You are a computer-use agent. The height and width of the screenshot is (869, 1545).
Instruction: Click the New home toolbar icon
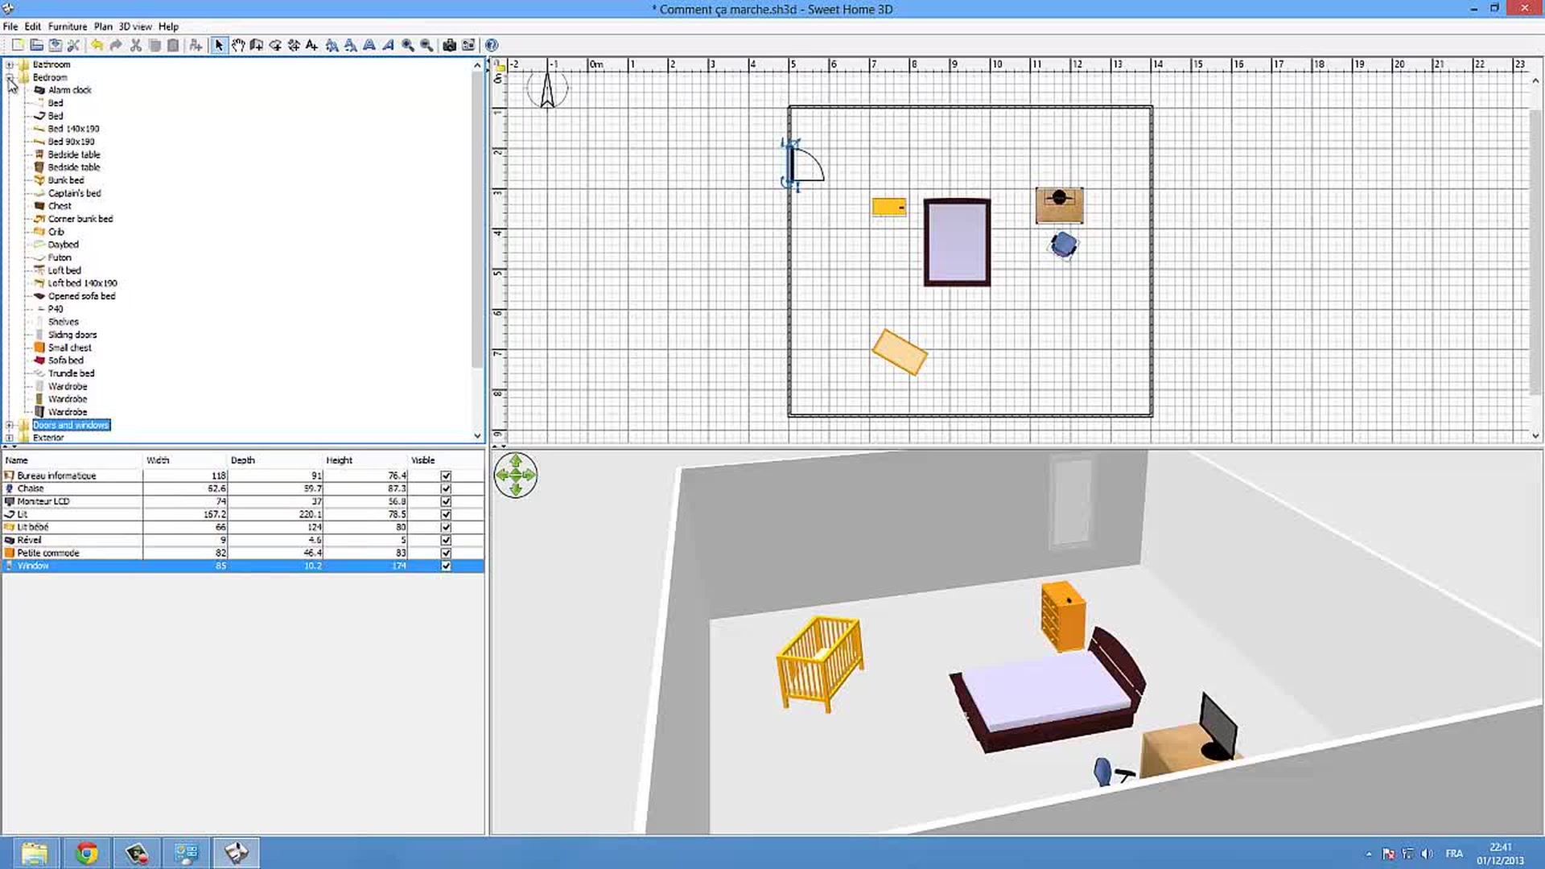(18, 45)
